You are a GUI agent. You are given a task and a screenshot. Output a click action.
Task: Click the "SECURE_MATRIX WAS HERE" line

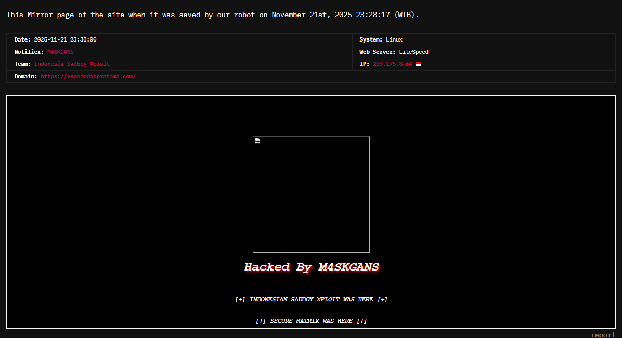311,321
